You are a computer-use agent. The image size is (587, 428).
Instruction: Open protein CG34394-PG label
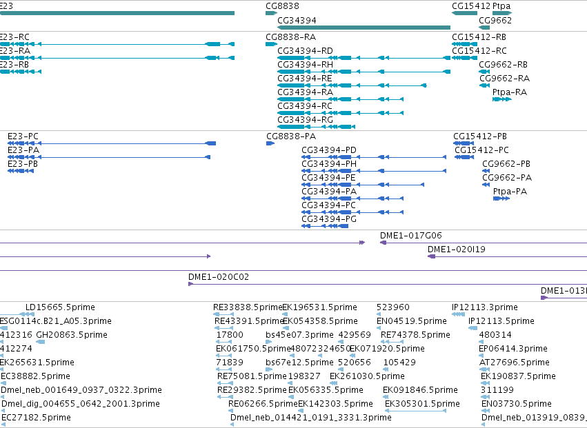329,219
